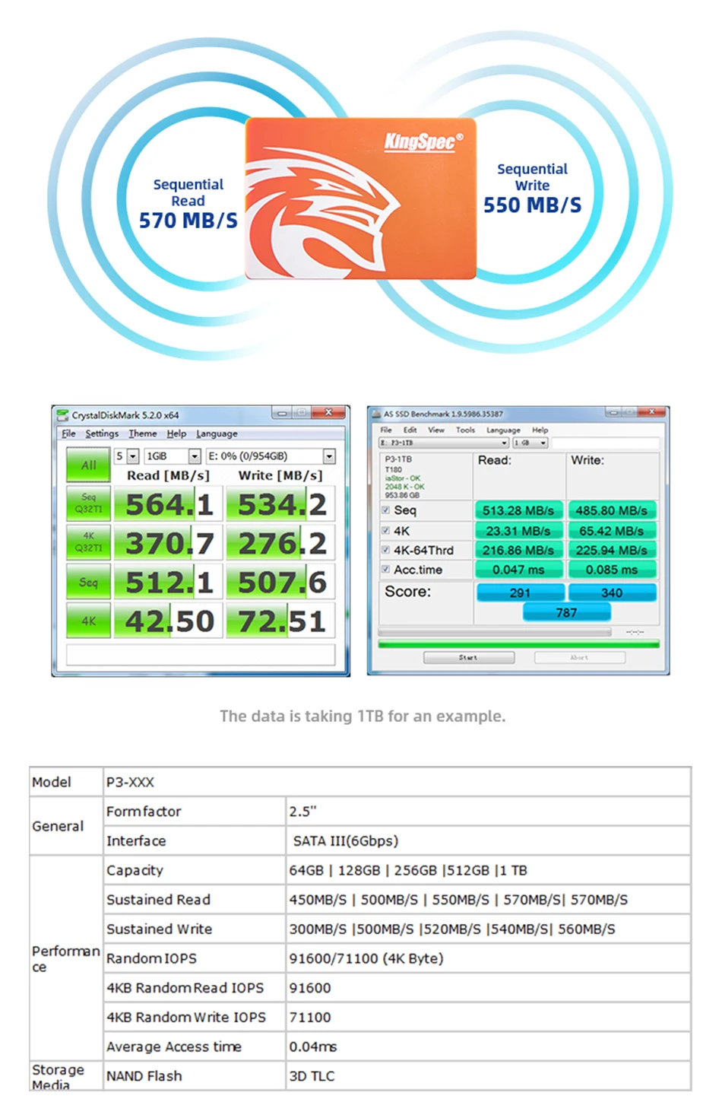
Task: Click the 42.50 4K read result
Action: [168, 621]
